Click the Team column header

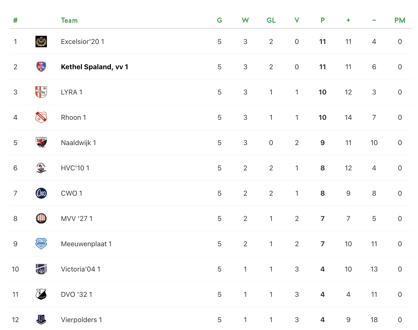click(69, 20)
